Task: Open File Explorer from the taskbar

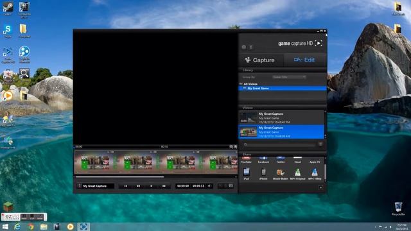Action: 44,227
